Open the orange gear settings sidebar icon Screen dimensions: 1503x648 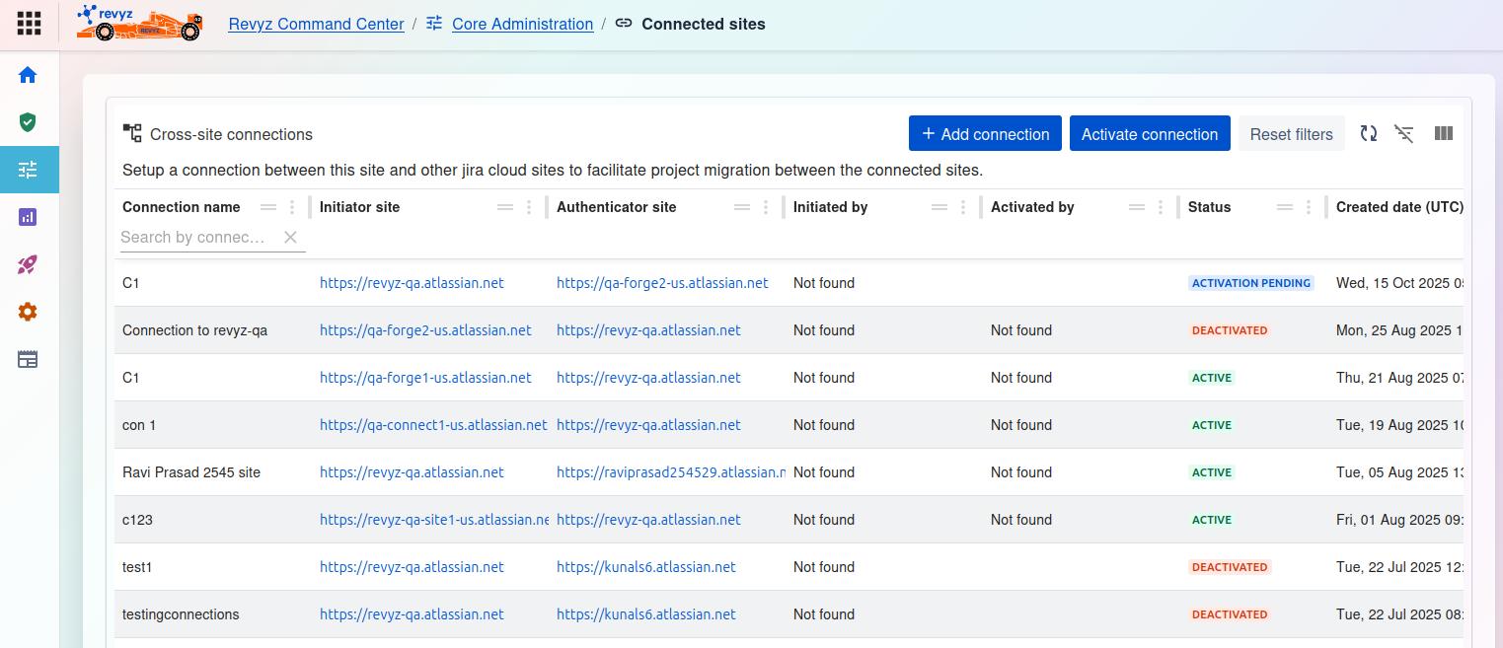point(28,312)
